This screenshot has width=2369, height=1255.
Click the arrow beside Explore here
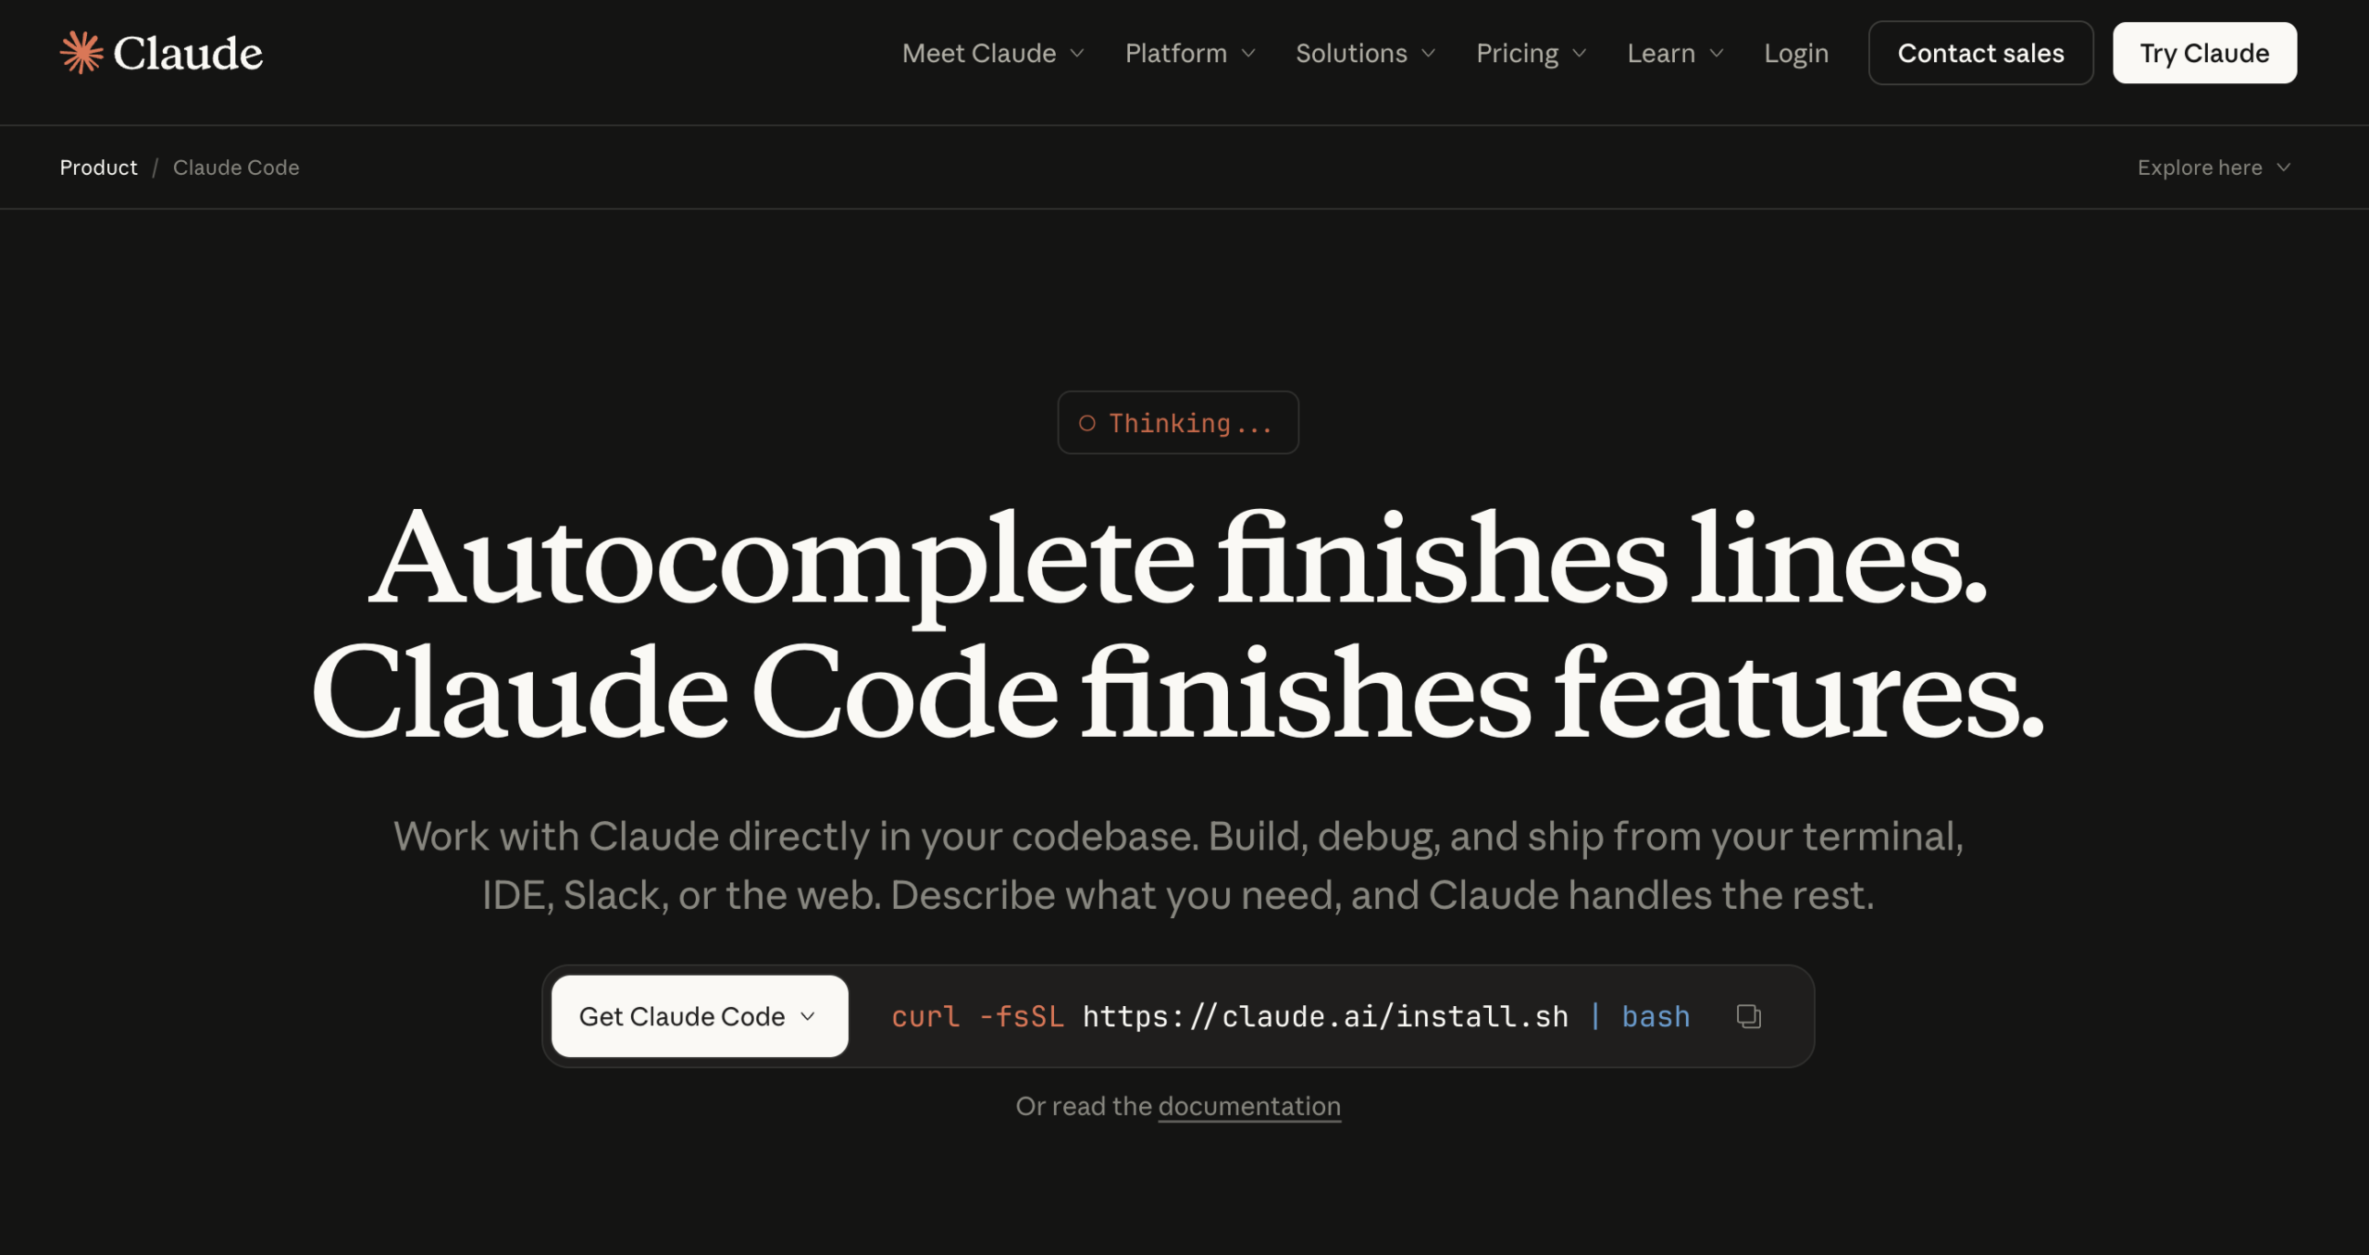2284,168
